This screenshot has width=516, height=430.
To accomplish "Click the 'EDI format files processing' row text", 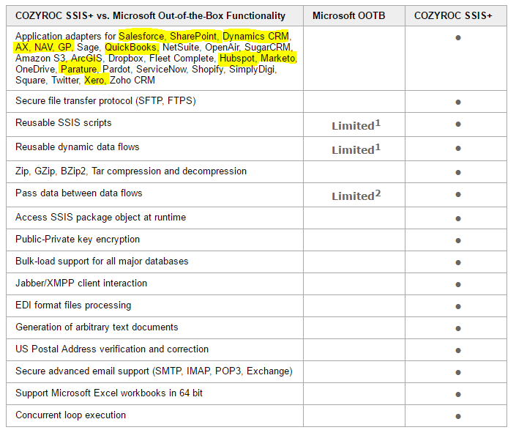I will pyautogui.click(x=73, y=305).
